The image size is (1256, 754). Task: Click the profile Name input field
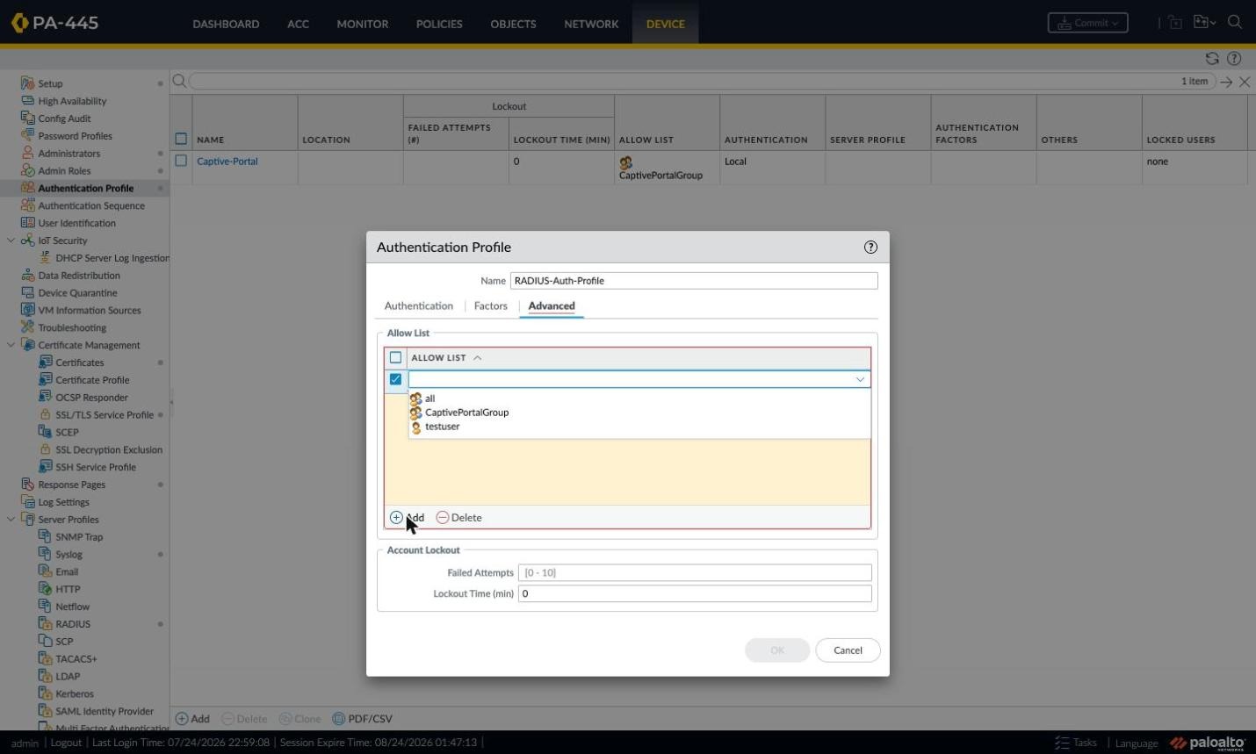pyautogui.click(x=694, y=281)
